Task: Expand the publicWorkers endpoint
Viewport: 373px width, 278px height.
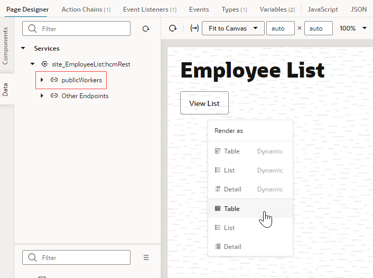Action: [x=42, y=80]
